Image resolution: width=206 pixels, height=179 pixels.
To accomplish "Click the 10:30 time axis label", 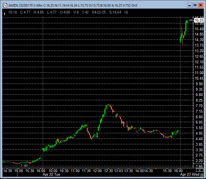I will coord(64,171).
